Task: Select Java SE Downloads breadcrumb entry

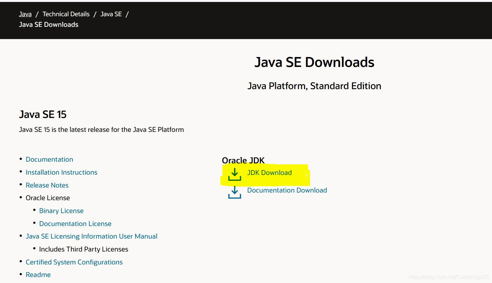Action: coord(49,25)
